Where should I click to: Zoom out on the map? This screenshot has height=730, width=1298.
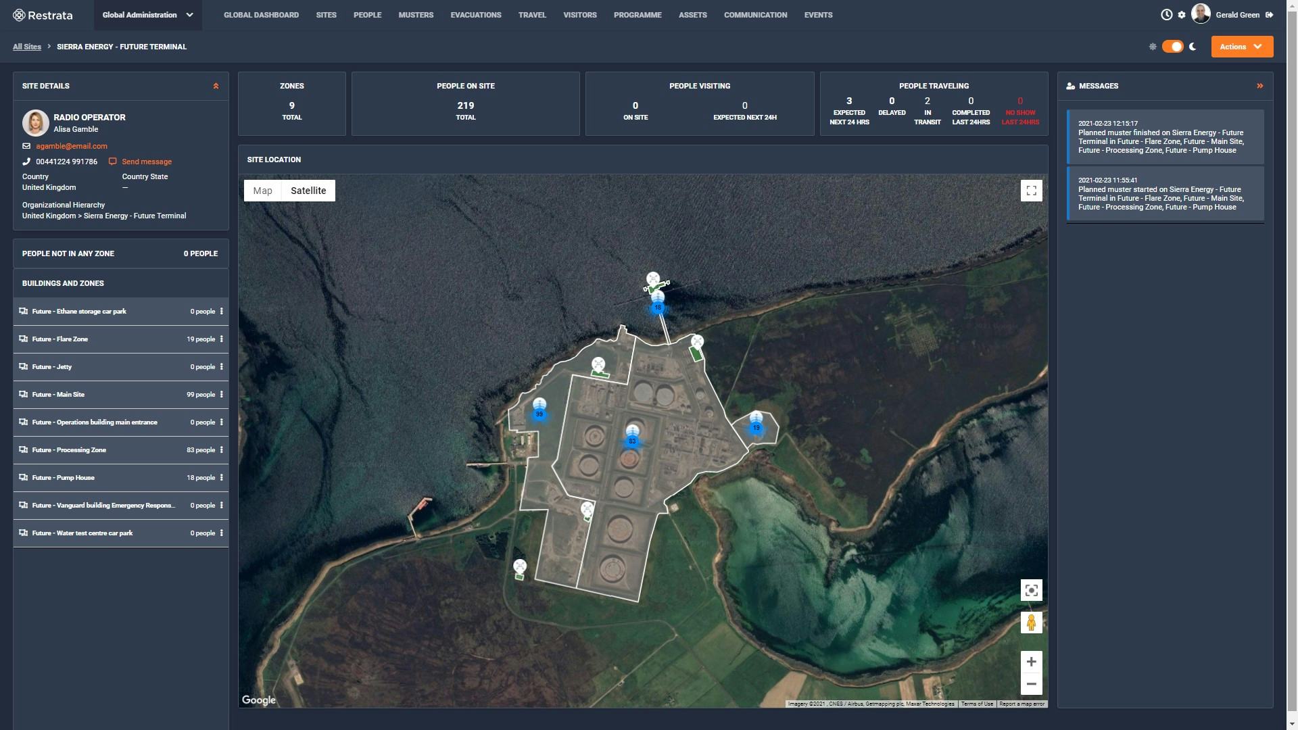(1031, 684)
